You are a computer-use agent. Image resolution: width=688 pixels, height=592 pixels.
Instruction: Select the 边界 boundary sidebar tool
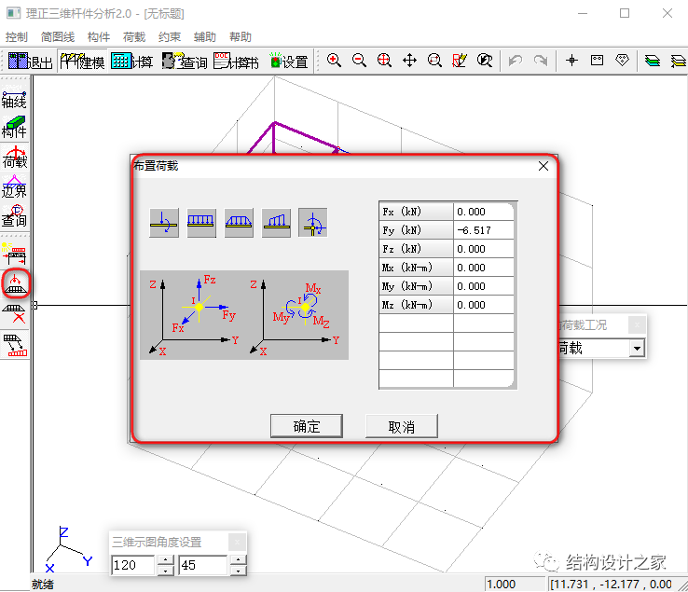pos(15,186)
